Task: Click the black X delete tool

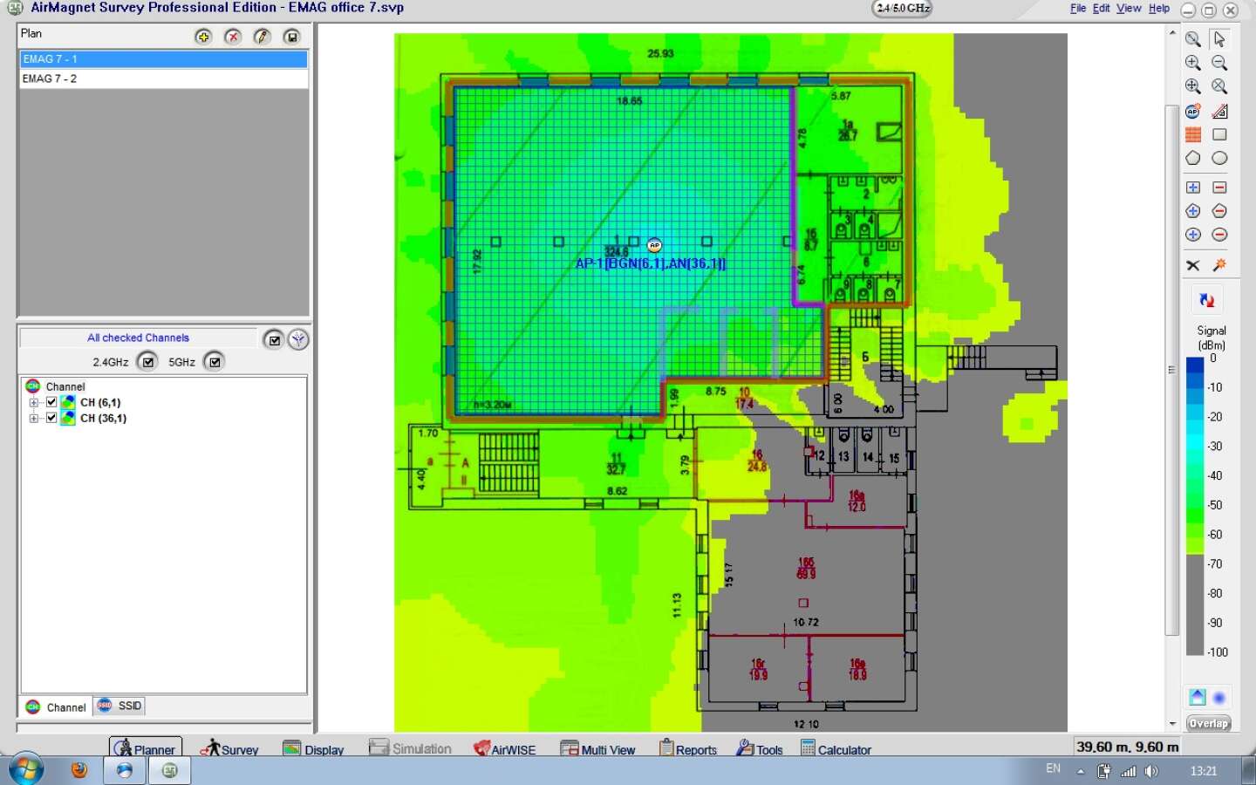Action: point(1193,265)
